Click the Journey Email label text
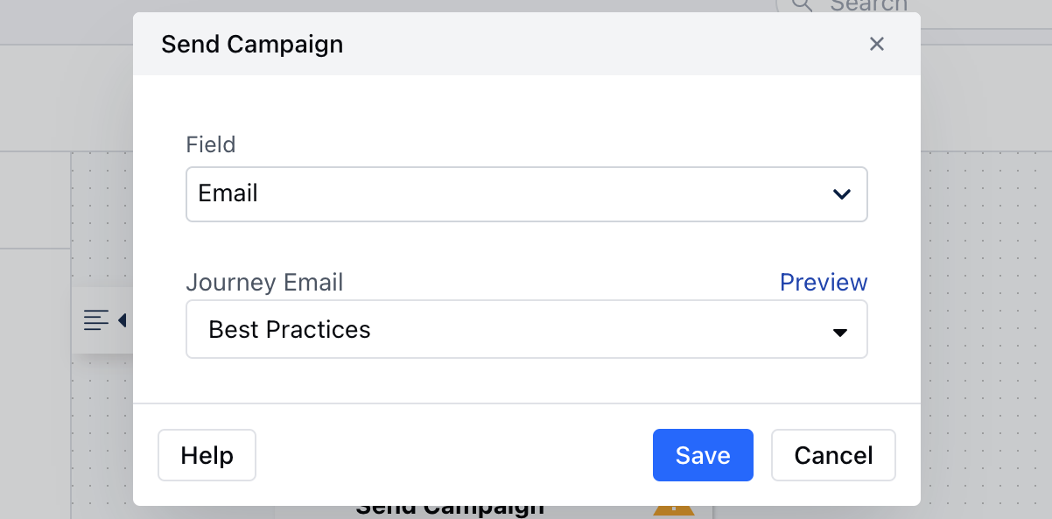The width and height of the screenshot is (1052, 519). [x=264, y=283]
